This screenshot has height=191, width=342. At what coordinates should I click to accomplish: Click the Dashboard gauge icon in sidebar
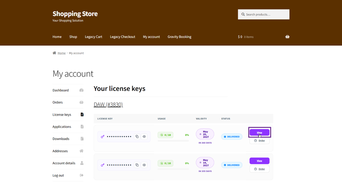click(81, 90)
